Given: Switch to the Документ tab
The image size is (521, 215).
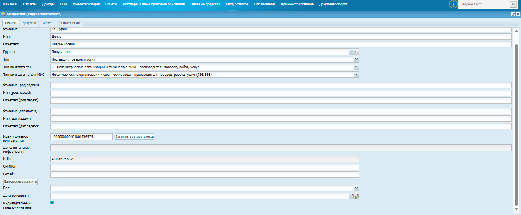Looking at the screenshot, I should 29,23.
